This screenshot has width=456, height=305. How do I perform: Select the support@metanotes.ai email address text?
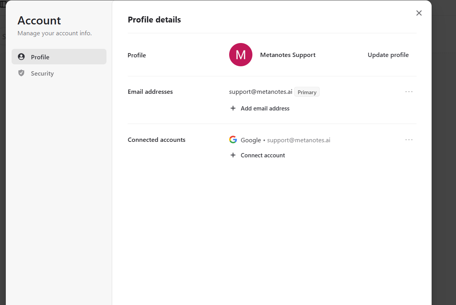click(261, 92)
